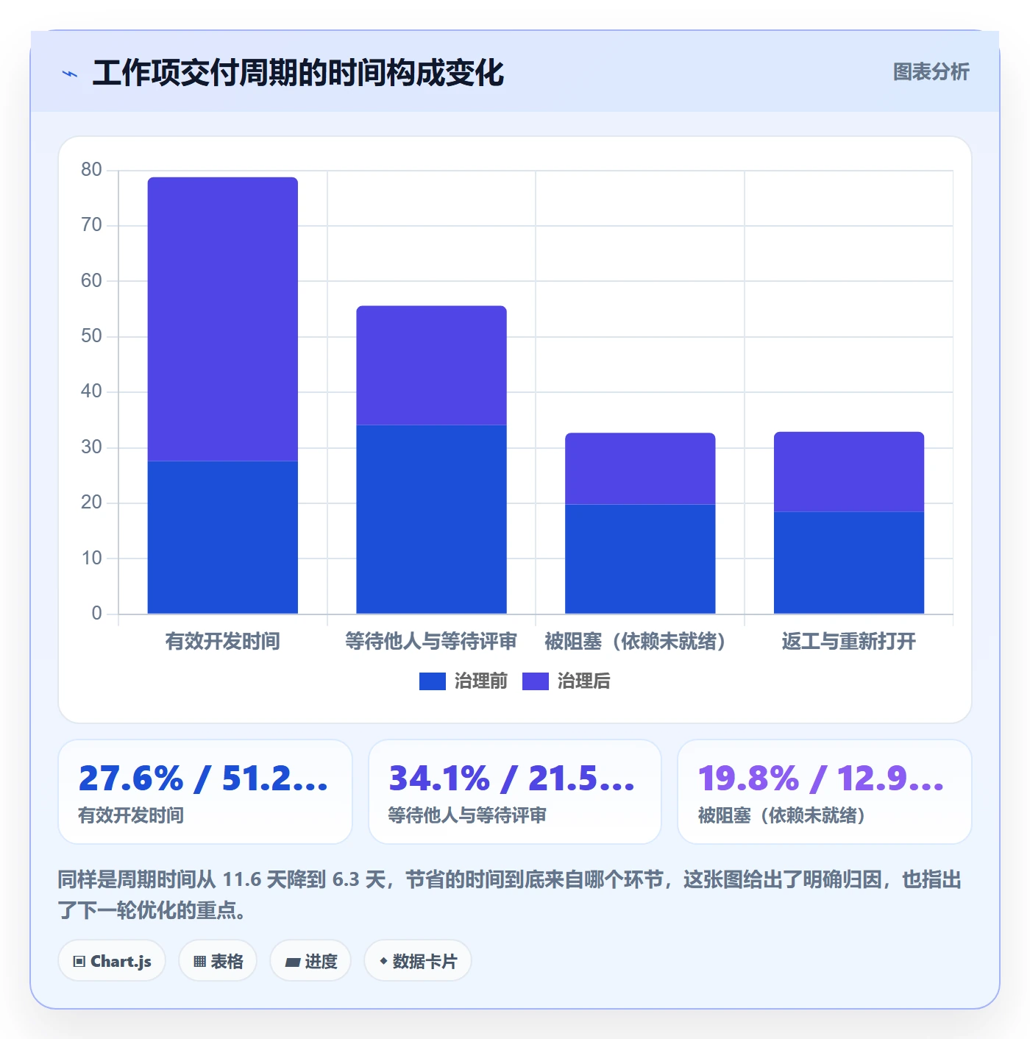
Task: Select the 表格 tag chip
Action: (x=218, y=961)
